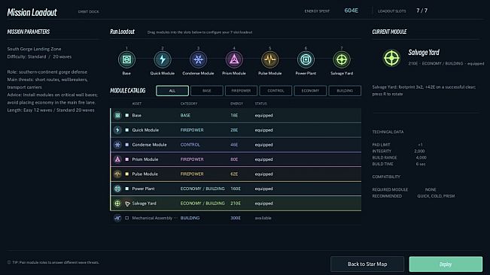Show ALL modules filter tab
Image resolution: width=490 pixels, height=275 pixels.
tap(172, 91)
